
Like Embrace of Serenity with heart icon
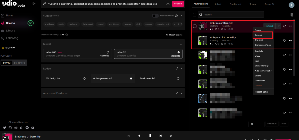284,26
